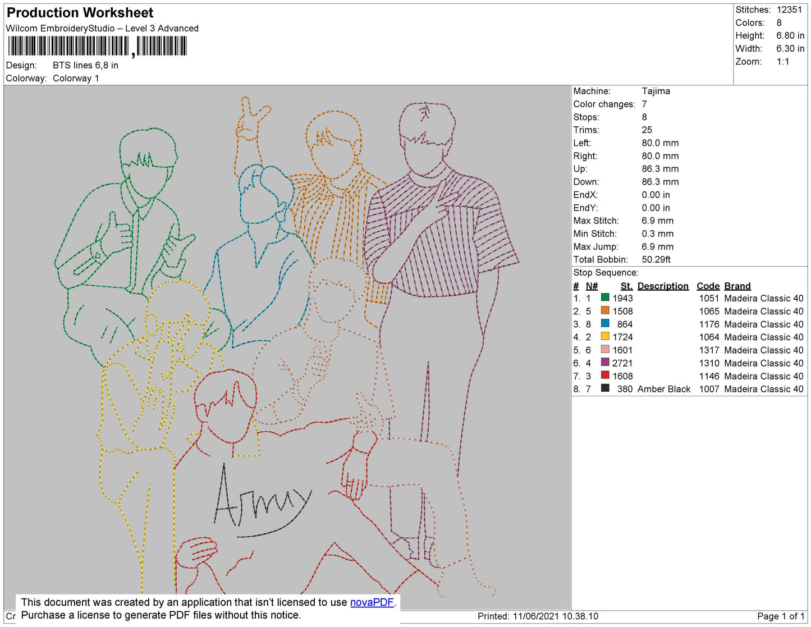Click the thread code "1007"

click(709, 388)
